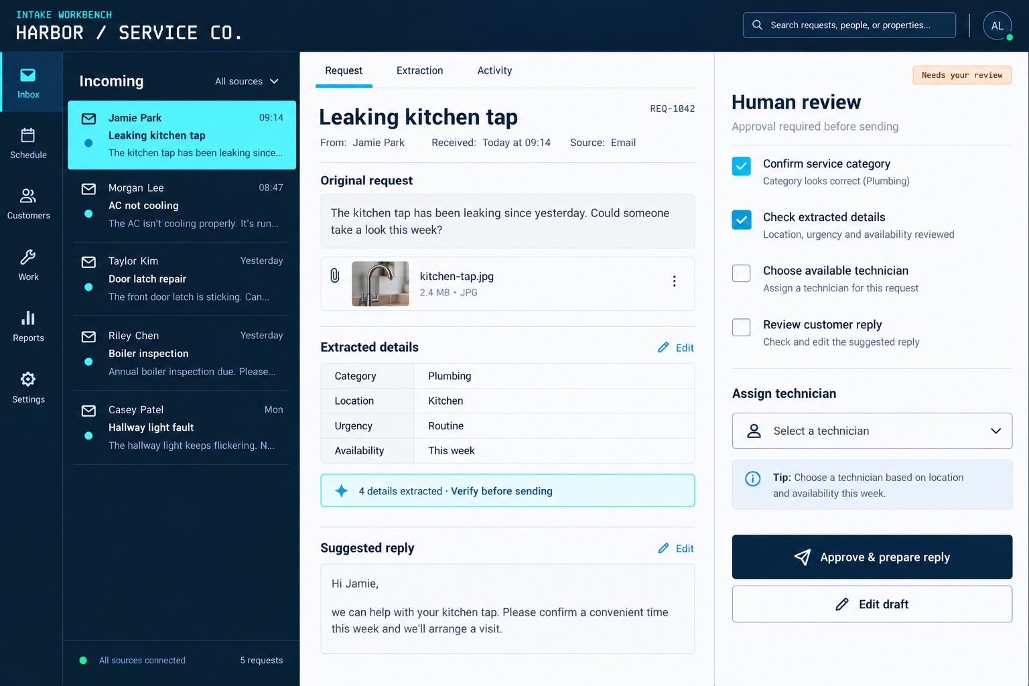Image resolution: width=1029 pixels, height=686 pixels.
Task: Open the Select a technician dropdown
Action: coord(872,431)
